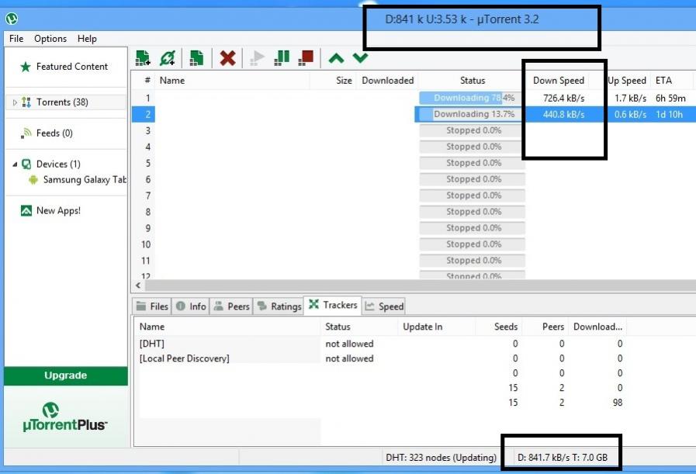This screenshot has height=474, width=696.
Task: Click the uTorrent logo in title bar
Action: (x=12, y=19)
